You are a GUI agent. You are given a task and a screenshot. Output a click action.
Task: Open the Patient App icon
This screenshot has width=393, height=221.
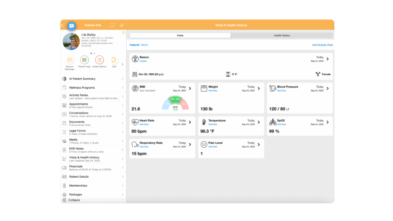84,60
